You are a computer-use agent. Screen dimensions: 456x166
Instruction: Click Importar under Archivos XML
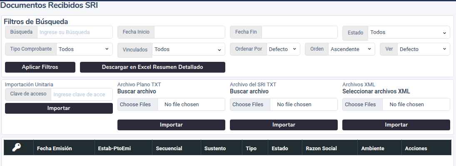(x=396, y=125)
